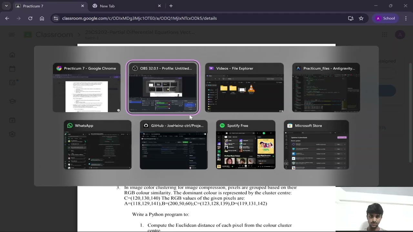
Task: Switch to OBS 32.0.1 window
Action: click(163, 87)
